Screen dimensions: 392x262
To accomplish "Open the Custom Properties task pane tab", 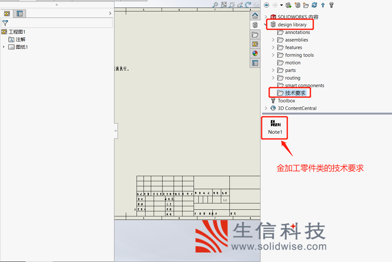I will 255,63.
